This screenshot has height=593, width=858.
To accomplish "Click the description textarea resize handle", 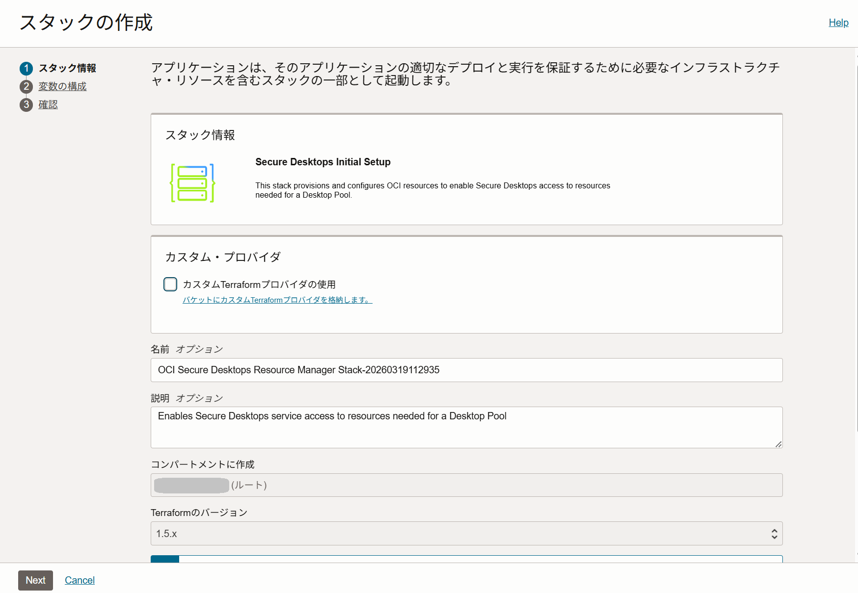I will click(778, 444).
